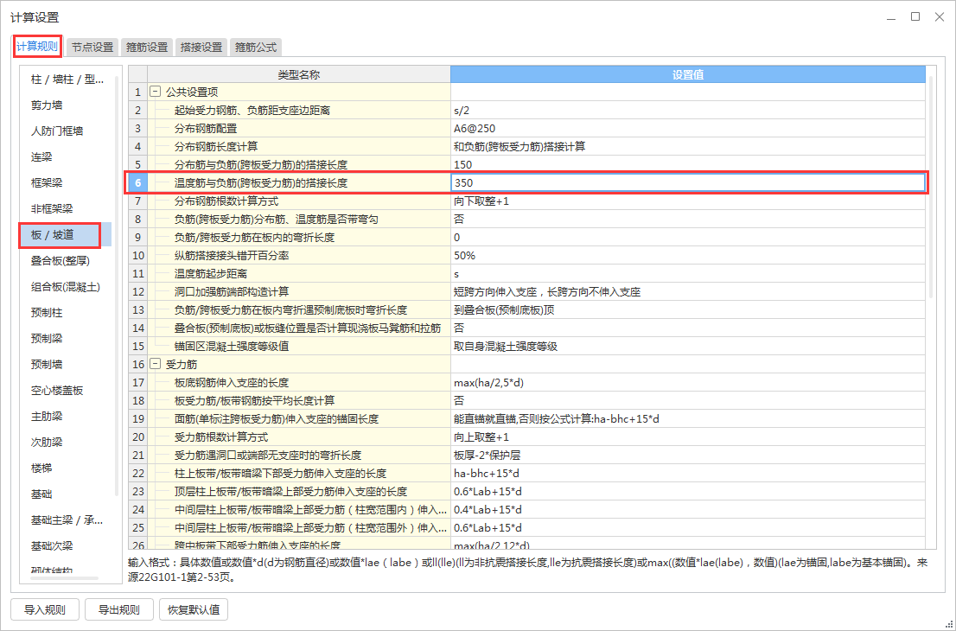Screen dimensions: 956x631
Task: Switch to the 计算规则 tab
Action: point(37,47)
